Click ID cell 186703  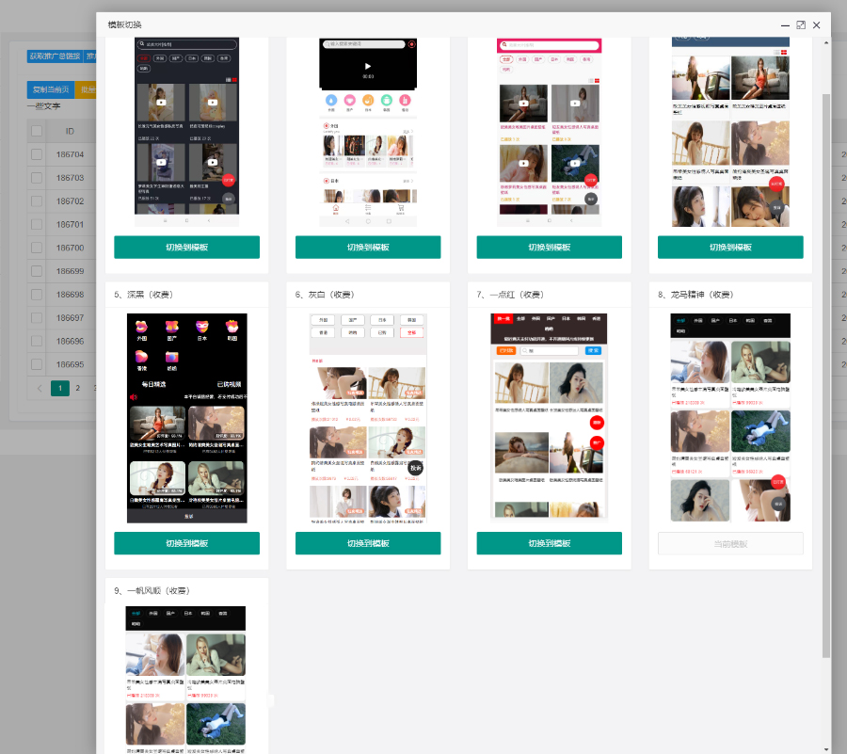(71, 178)
